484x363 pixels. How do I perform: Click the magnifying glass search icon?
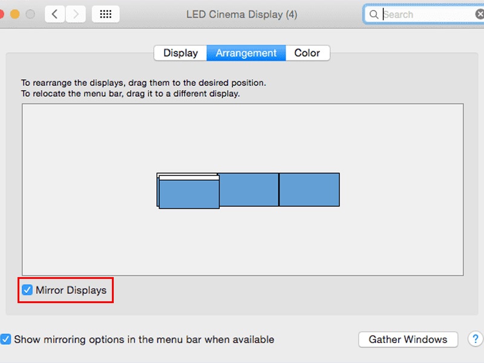(374, 15)
